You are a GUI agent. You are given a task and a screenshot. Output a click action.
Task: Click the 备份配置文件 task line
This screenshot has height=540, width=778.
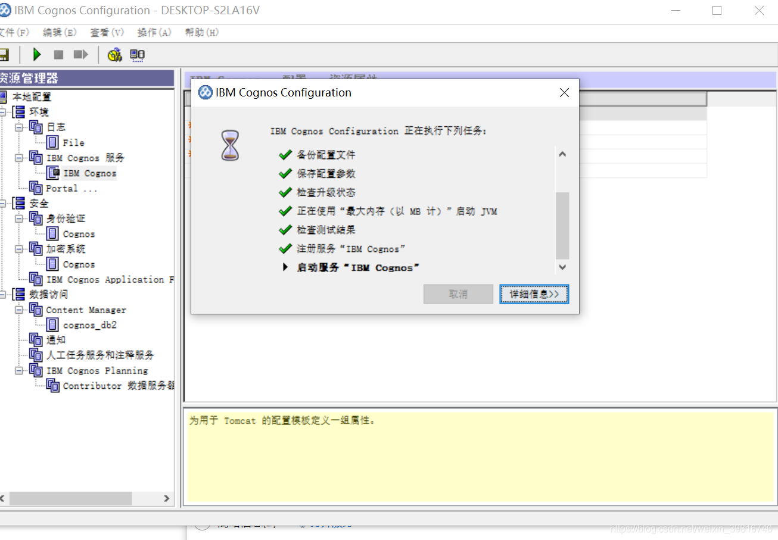pos(326,155)
